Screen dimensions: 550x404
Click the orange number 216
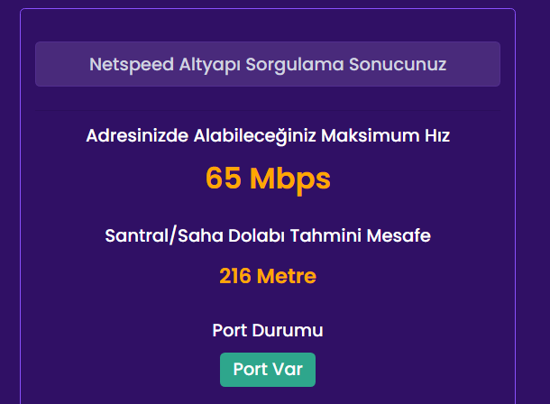pyautogui.click(x=235, y=276)
